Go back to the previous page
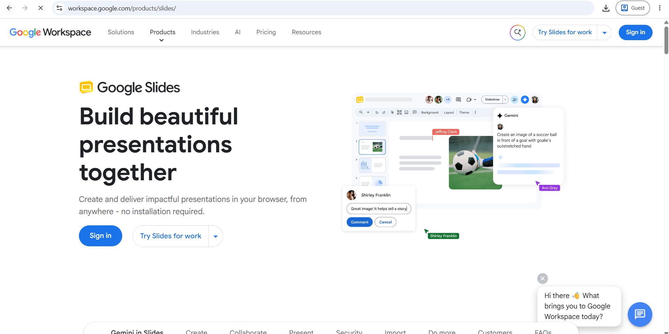 pyautogui.click(x=9, y=8)
